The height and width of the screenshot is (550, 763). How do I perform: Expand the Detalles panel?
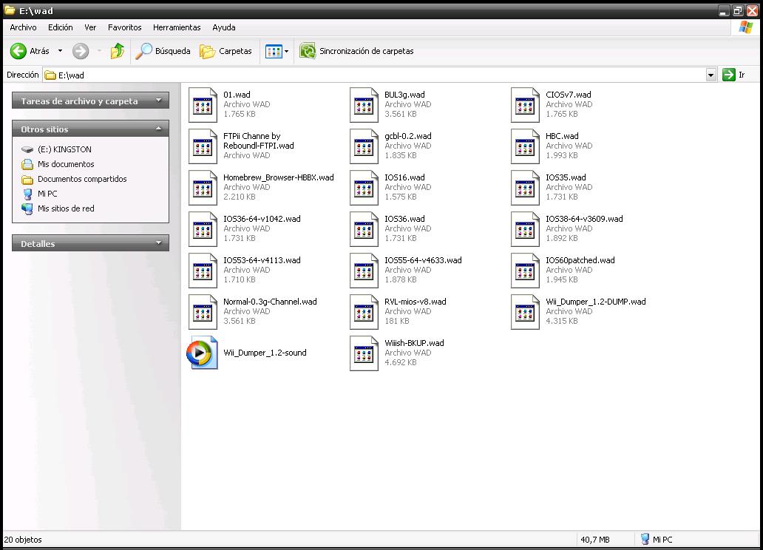point(157,243)
